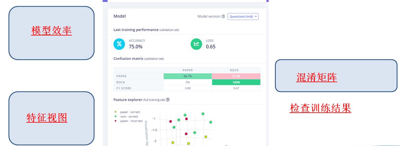400x146 pixels.
Task: Click the 特征视图 link
Action: [x=47, y=117]
